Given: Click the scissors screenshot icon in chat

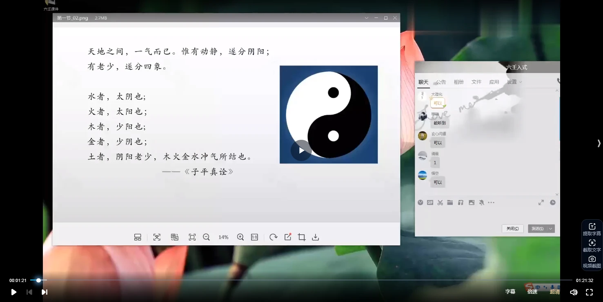Looking at the screenshot, I should click(x=440, y=203).
